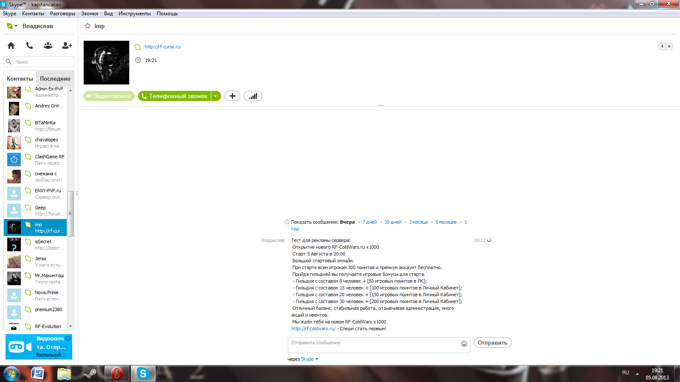Open the Skype menu
Screen dimensions: 680x382
pyautogui.click(x=9, y=14)
